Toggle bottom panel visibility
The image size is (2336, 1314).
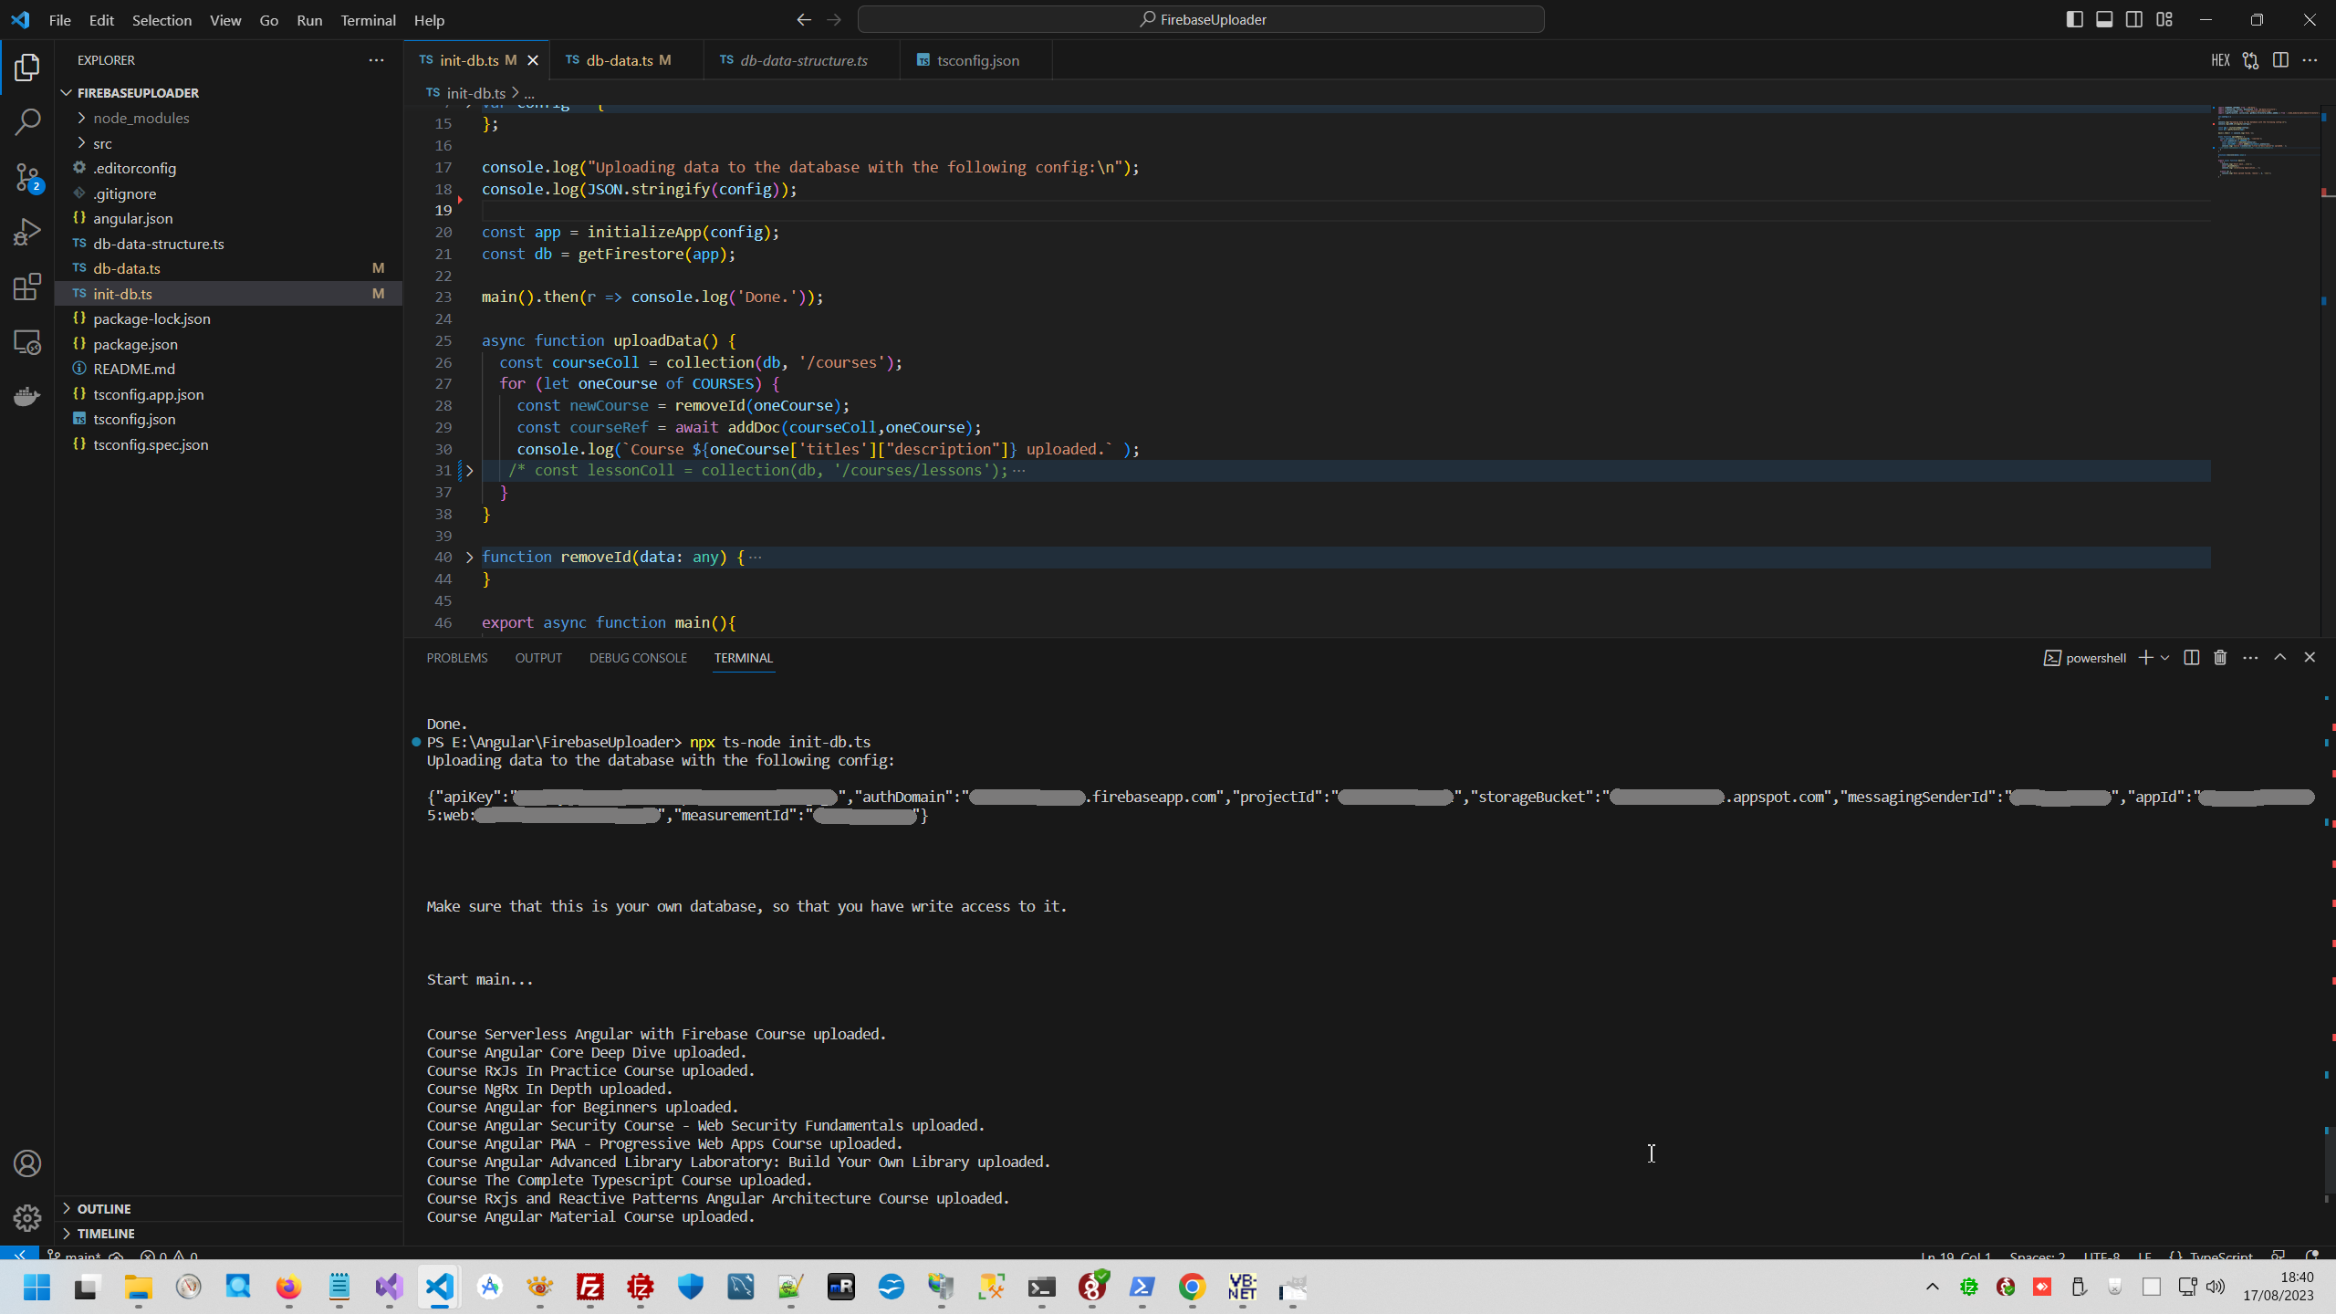coord(2104,19)
